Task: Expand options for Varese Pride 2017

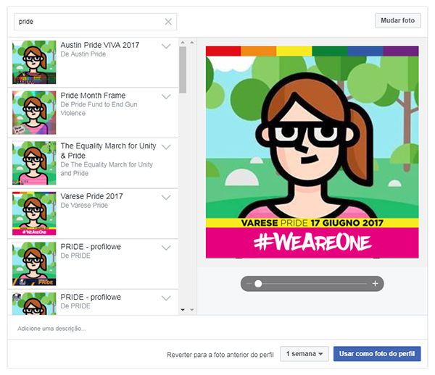Action: [x=166, y=198]
